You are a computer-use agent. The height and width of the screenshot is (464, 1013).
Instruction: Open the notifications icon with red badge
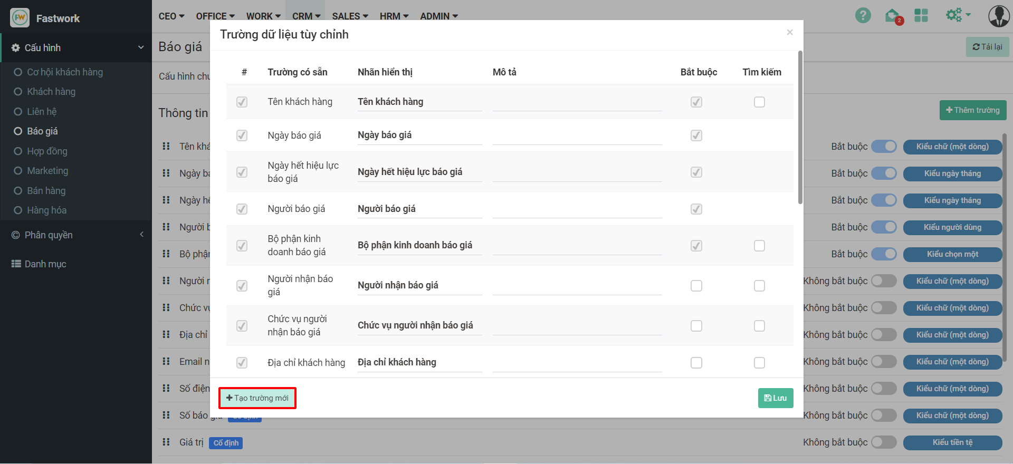[892, 16]
